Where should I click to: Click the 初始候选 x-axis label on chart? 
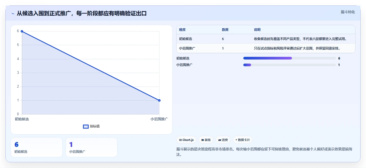coord(22,119)
